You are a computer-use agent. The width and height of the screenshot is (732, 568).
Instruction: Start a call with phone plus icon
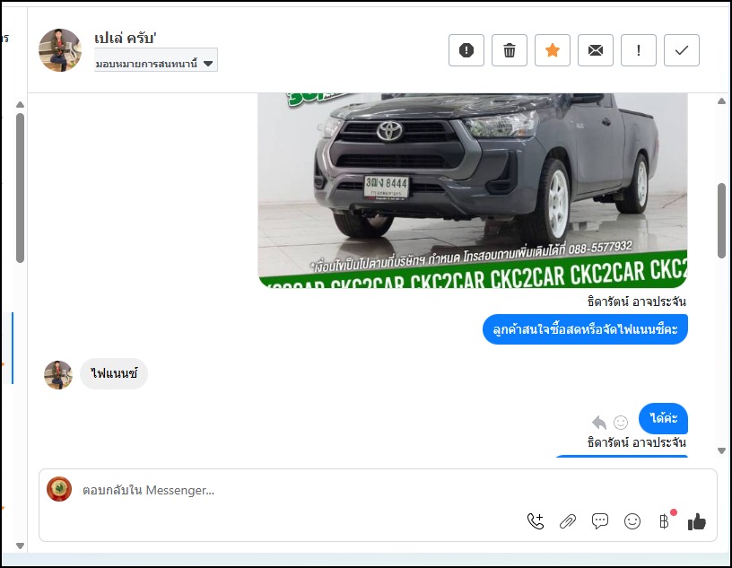point(536,520)
